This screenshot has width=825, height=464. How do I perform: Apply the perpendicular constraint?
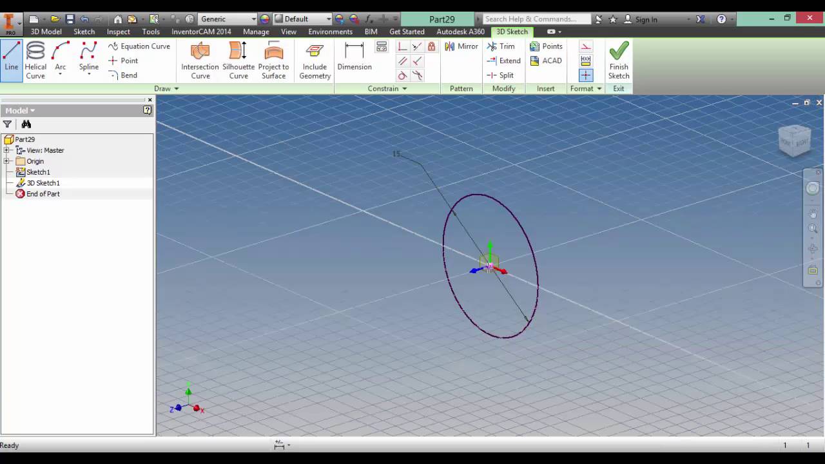point(417,61)
